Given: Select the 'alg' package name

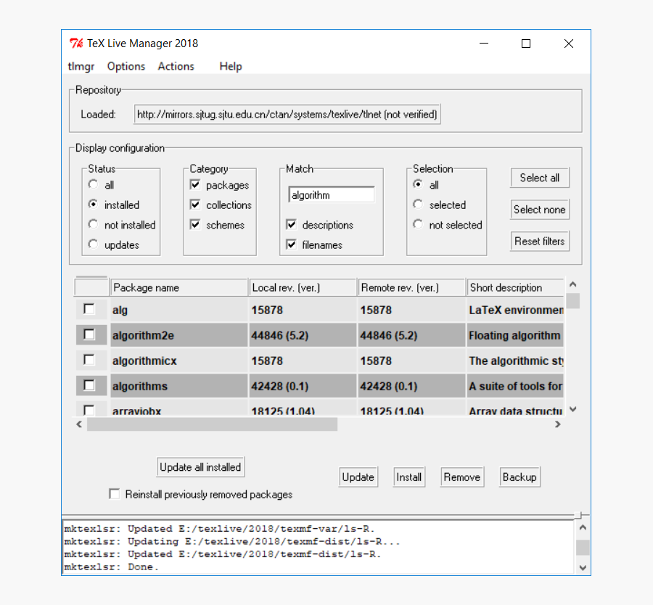Looking at the screenshot, I should (x=120, y=310).
